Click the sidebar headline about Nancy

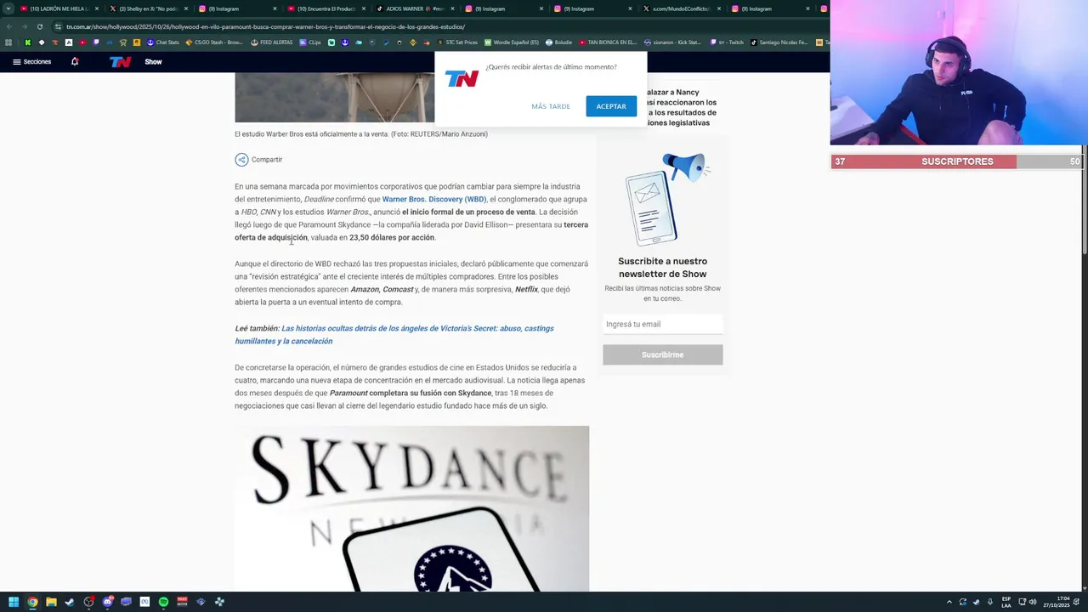coord(681,107)
